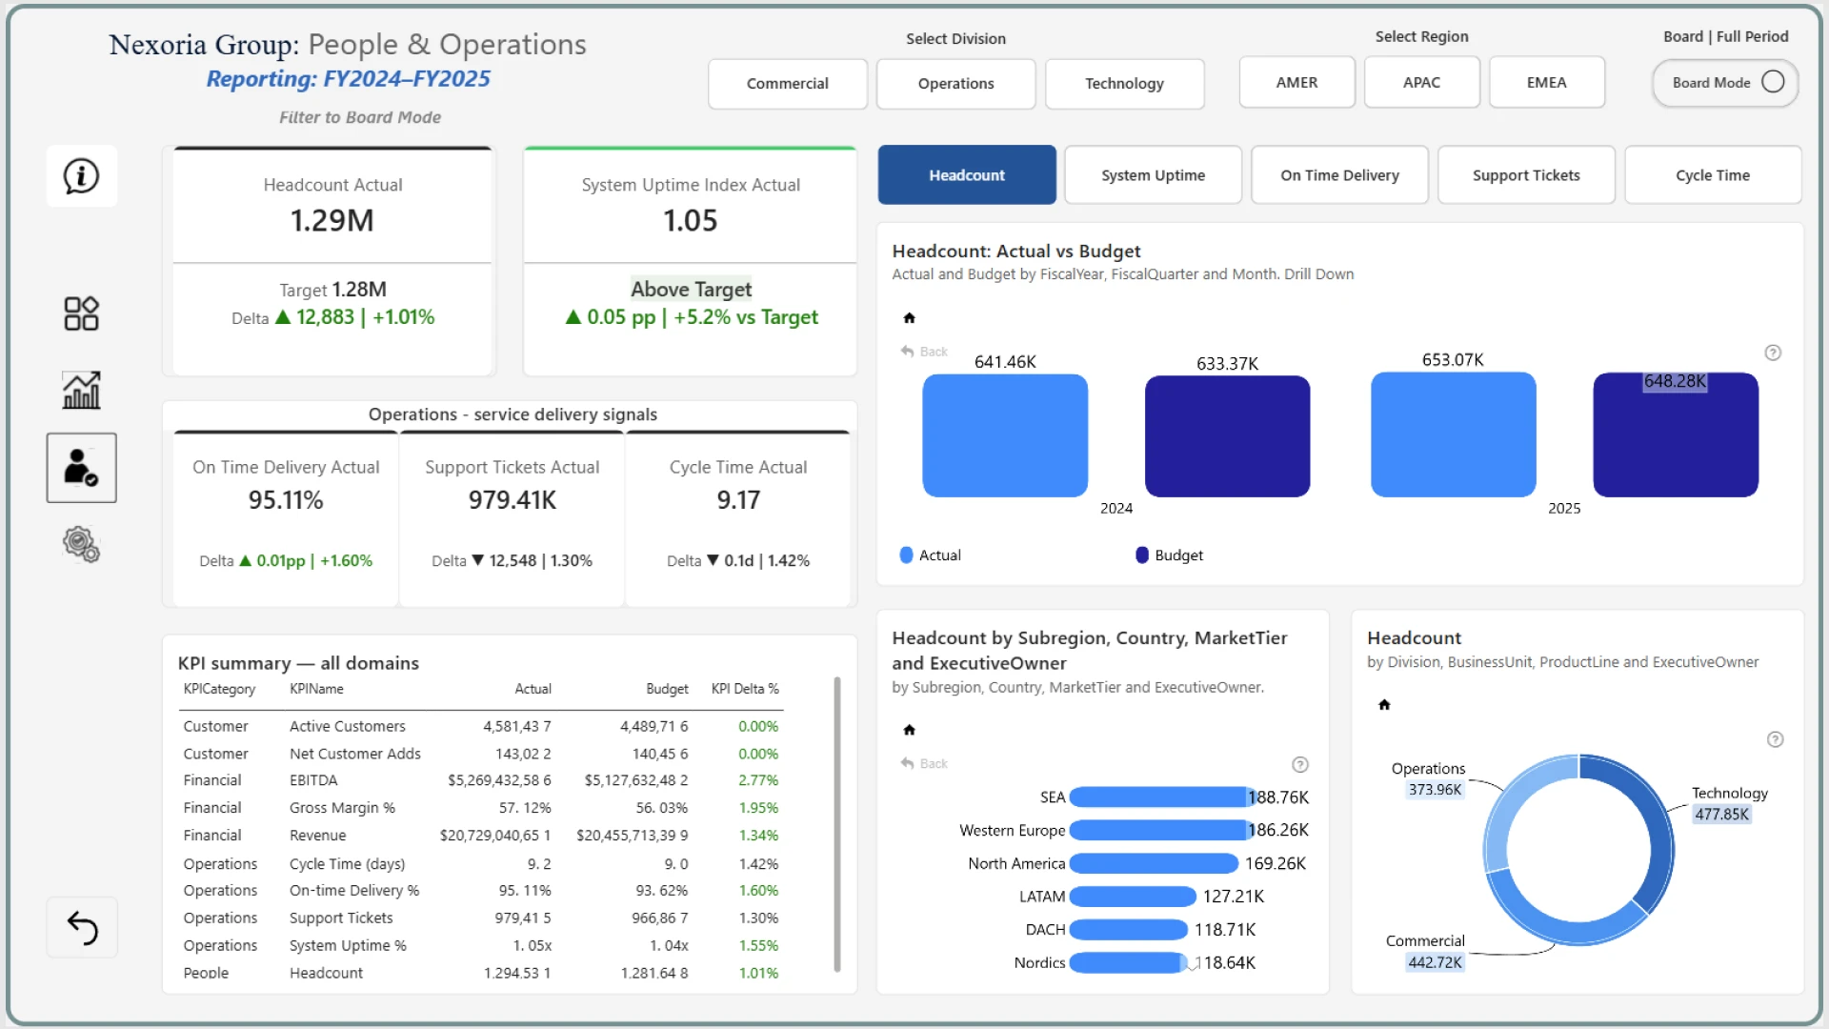Switch to the Cycle Time tab
This screenshot has width=1829, height=1029.
click(1712, 175)
